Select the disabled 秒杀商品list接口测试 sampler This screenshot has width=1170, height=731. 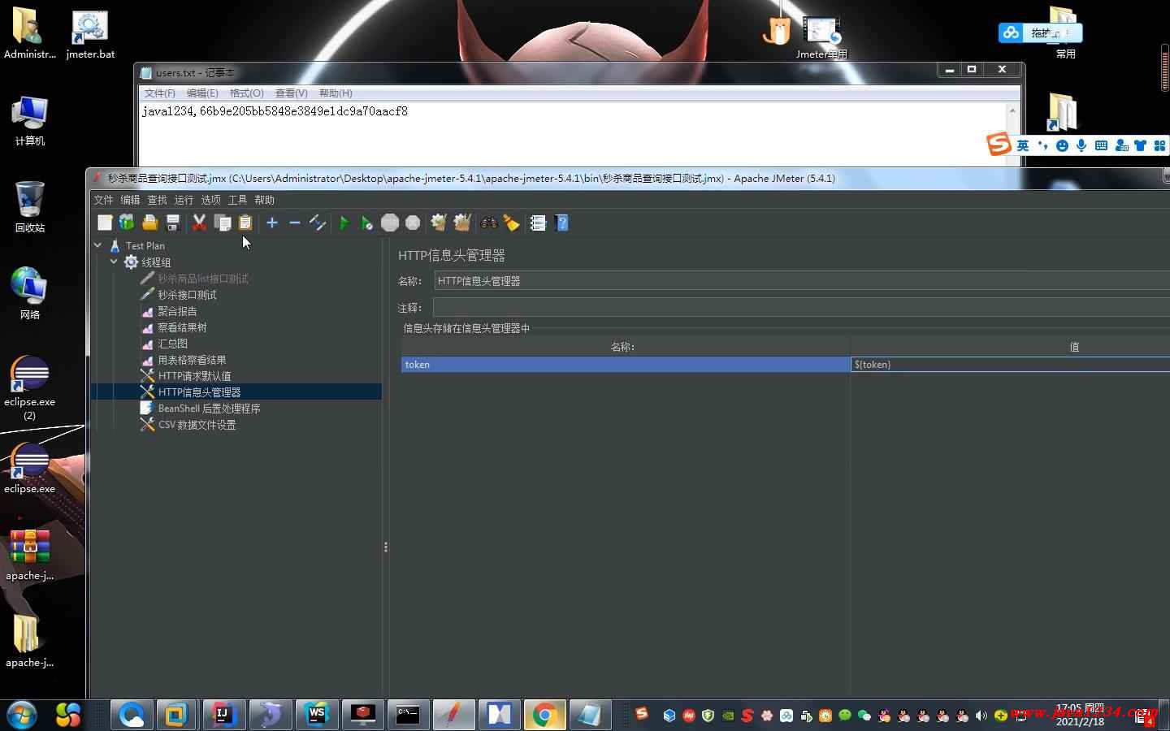coord(203,279)
